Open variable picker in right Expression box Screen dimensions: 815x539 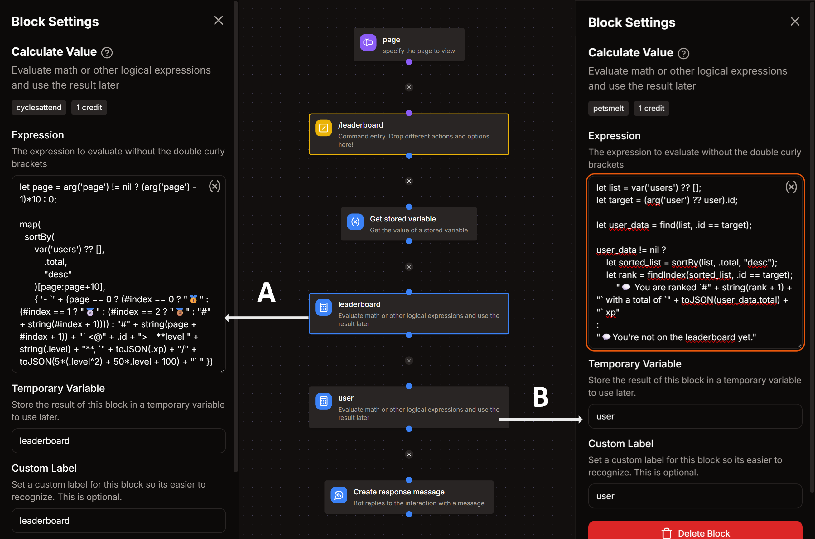[x=791, y=187]
